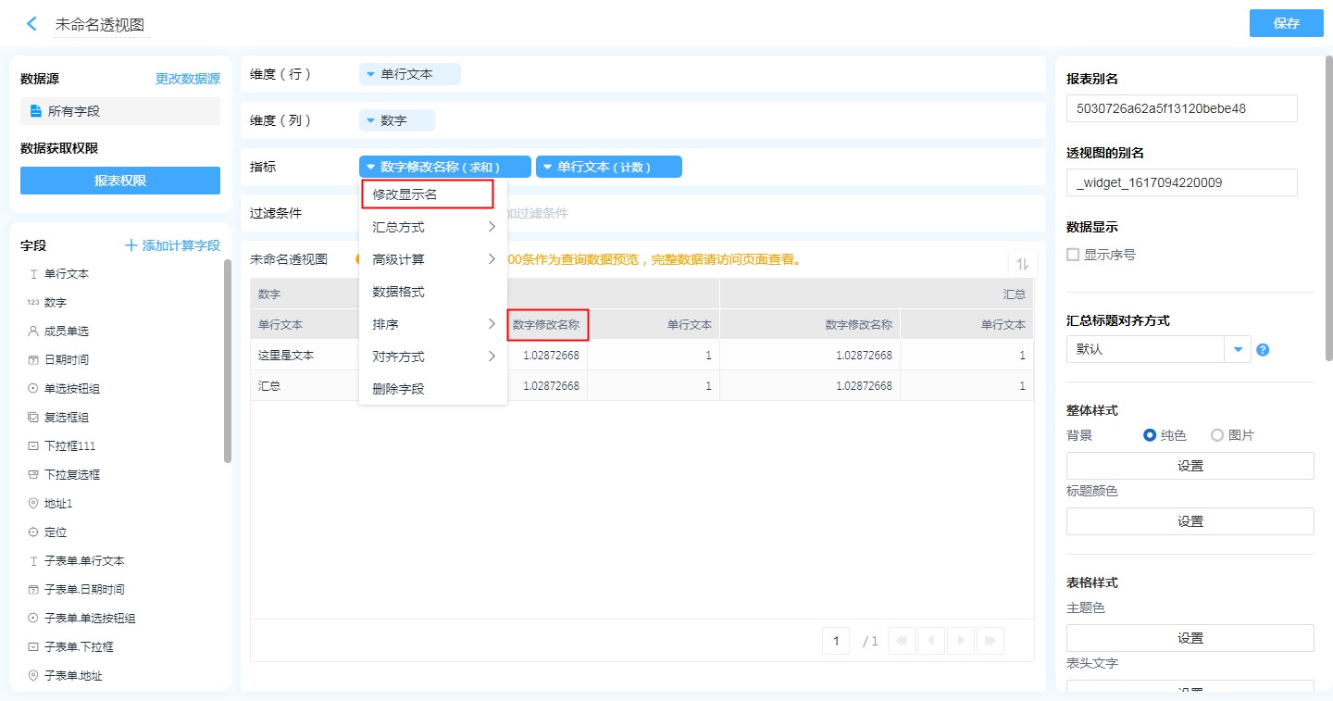Choose 删除字段 from the context menu
This screenshot has width=1333, height=701.
399,389
